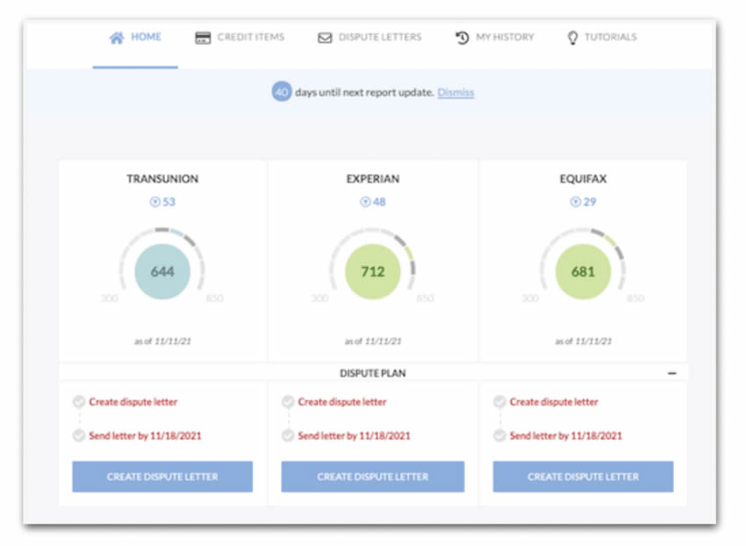Screen dimensions: 746x546
Task: Click the Home house icon
Action: [116, 38]
